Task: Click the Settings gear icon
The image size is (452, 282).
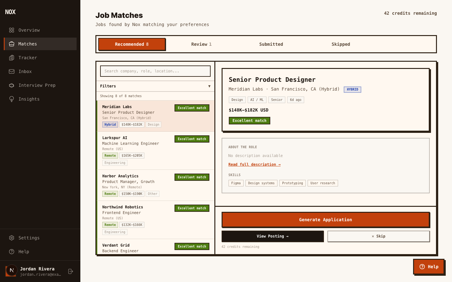Action: click(x=12, y=238)
